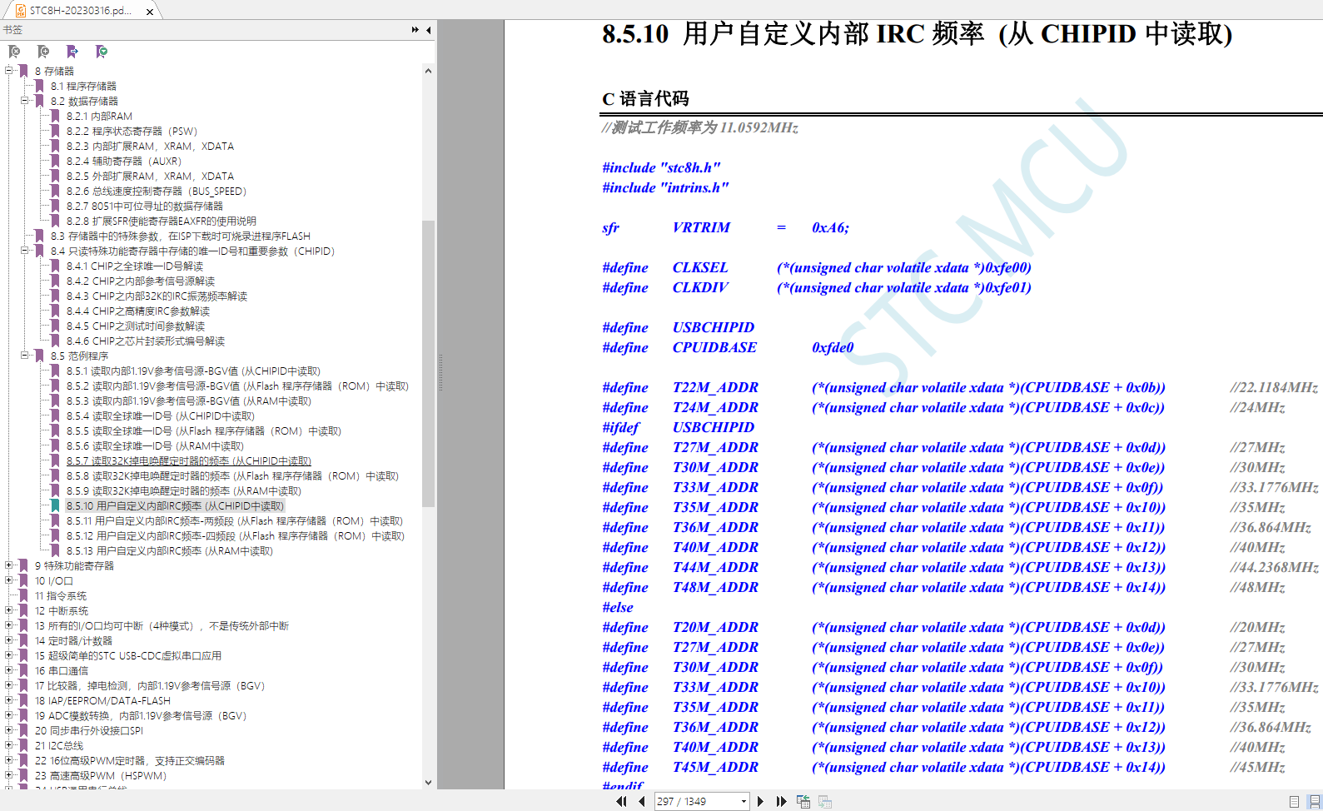
Task: Jump to the last page
Action: click(781, 801)
